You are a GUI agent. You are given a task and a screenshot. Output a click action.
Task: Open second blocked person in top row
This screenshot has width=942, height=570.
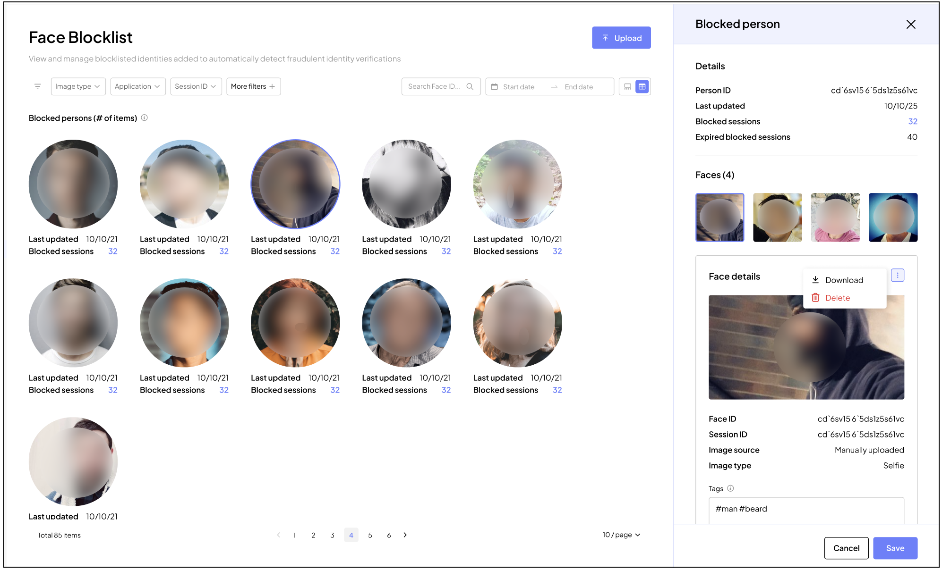(184, 184)
